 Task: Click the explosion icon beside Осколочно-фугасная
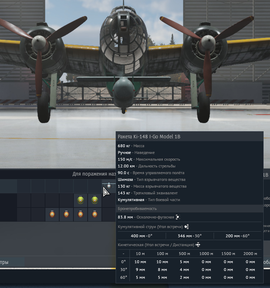click(178, 217)
